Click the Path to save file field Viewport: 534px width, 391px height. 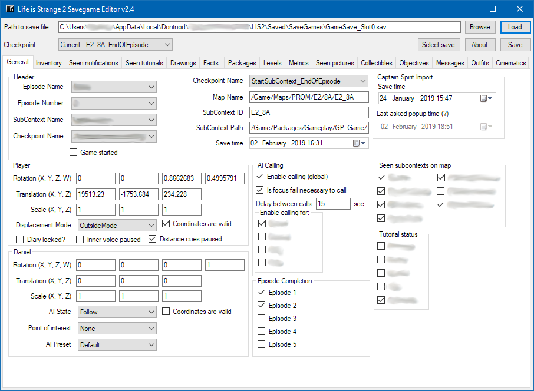coord(259,27)
